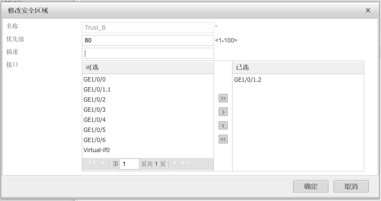Go to next page of interface list
The image size is (381, 201).
175,163
